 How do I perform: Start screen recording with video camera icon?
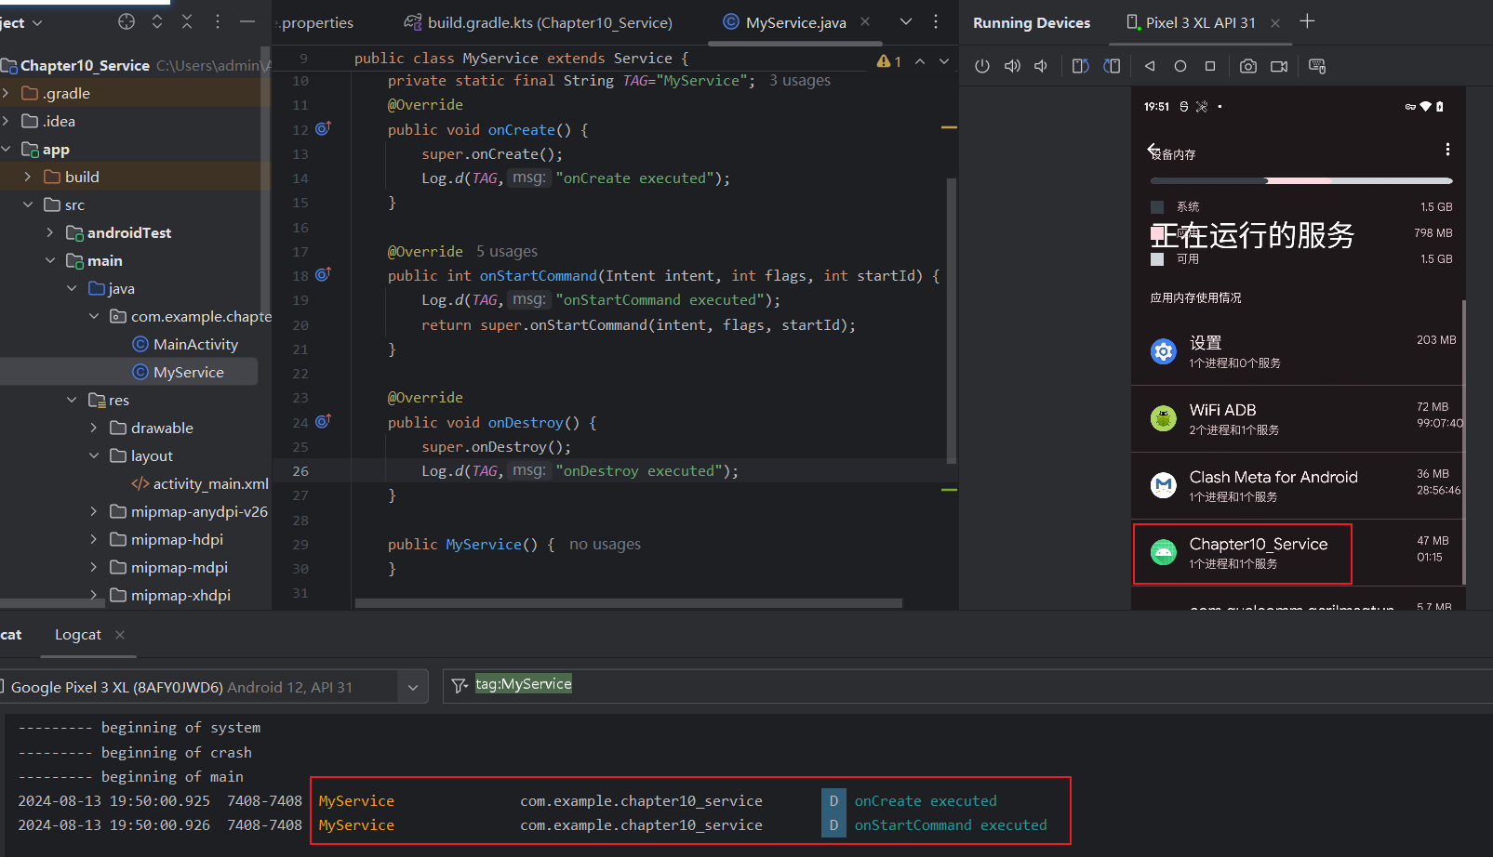pyautogui.click(x=1279, y=66)
